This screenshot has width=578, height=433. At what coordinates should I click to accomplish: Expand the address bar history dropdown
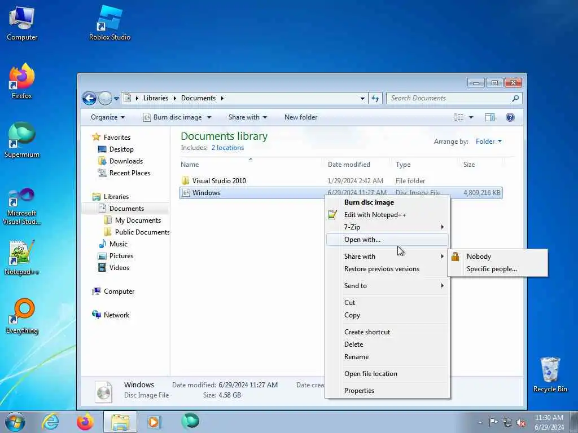(362, 98)
